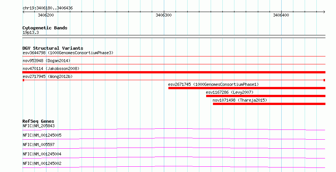Click the red bar under nsv1071498
Viewport: 336px width, 172px height.
[x=269, y=104]
